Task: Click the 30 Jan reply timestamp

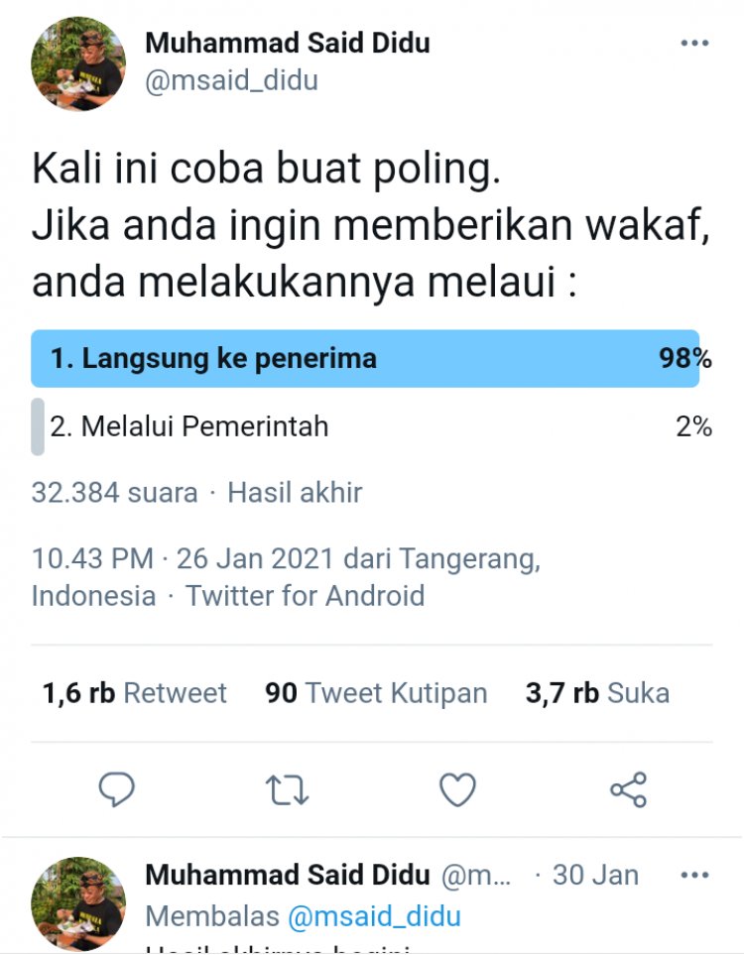Action: point(595,876)
